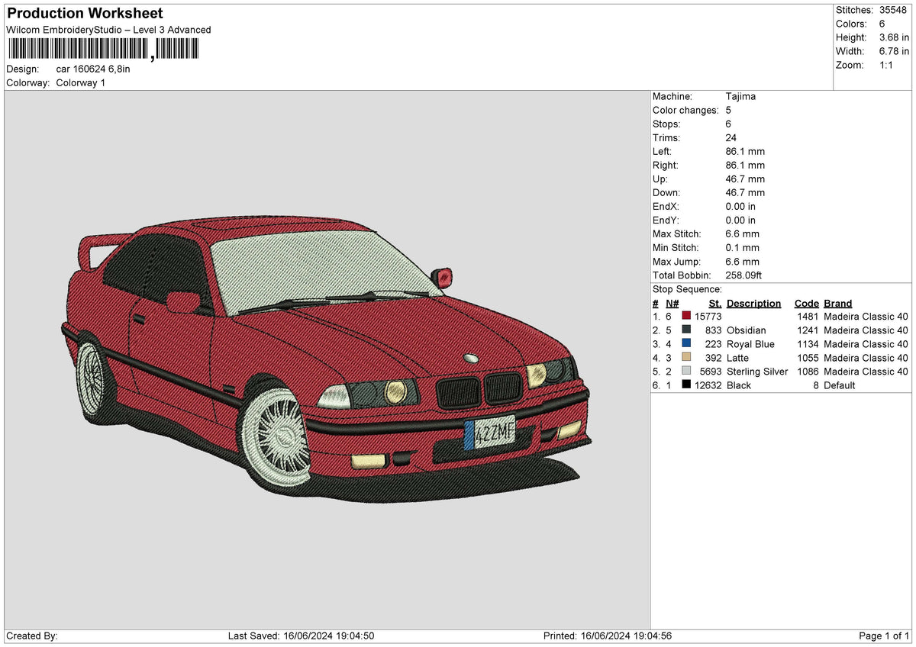This screenshot has height=647, width=916.
Task: Click the Zoom value 1:1
Action: [887, 65]
